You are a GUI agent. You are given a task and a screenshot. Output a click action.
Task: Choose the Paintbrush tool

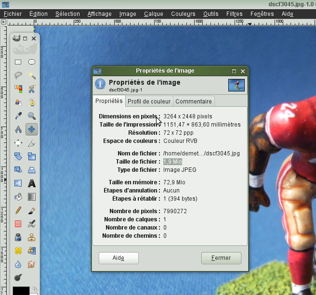32,210
